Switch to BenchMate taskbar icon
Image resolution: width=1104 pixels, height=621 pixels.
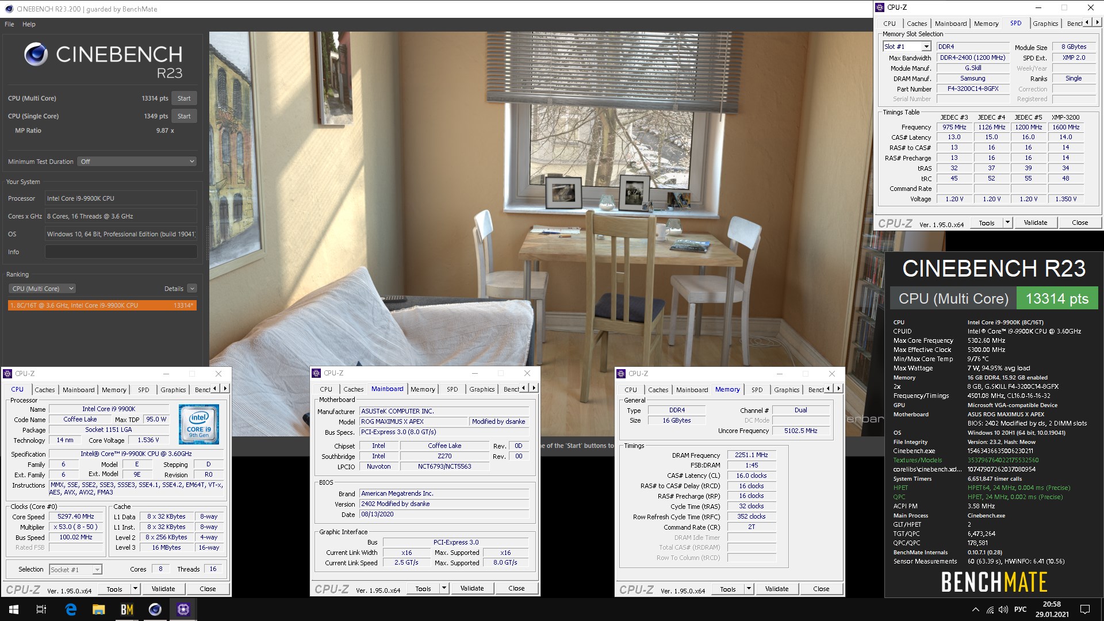(x=127, y=609)
